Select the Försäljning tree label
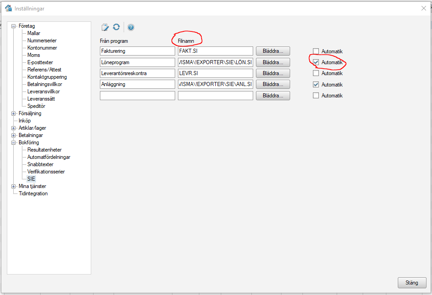 (30, 113)
